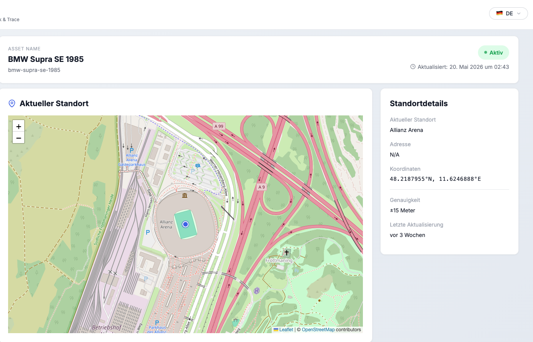Click the location pin icon beside Aktueller Standort

[x=12, y=103]
